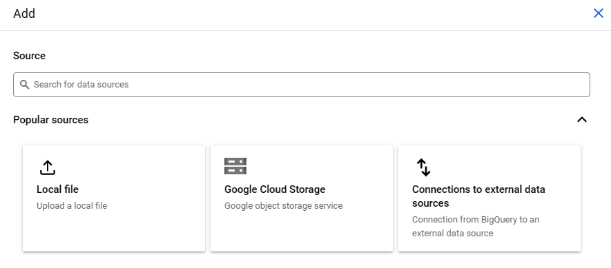Open Connections to external data sources title
This screenshot has width=611, height=268.
pyautogui.click(x=478, y=196)
